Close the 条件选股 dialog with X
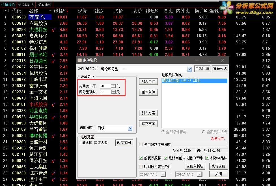 [223, 60]
